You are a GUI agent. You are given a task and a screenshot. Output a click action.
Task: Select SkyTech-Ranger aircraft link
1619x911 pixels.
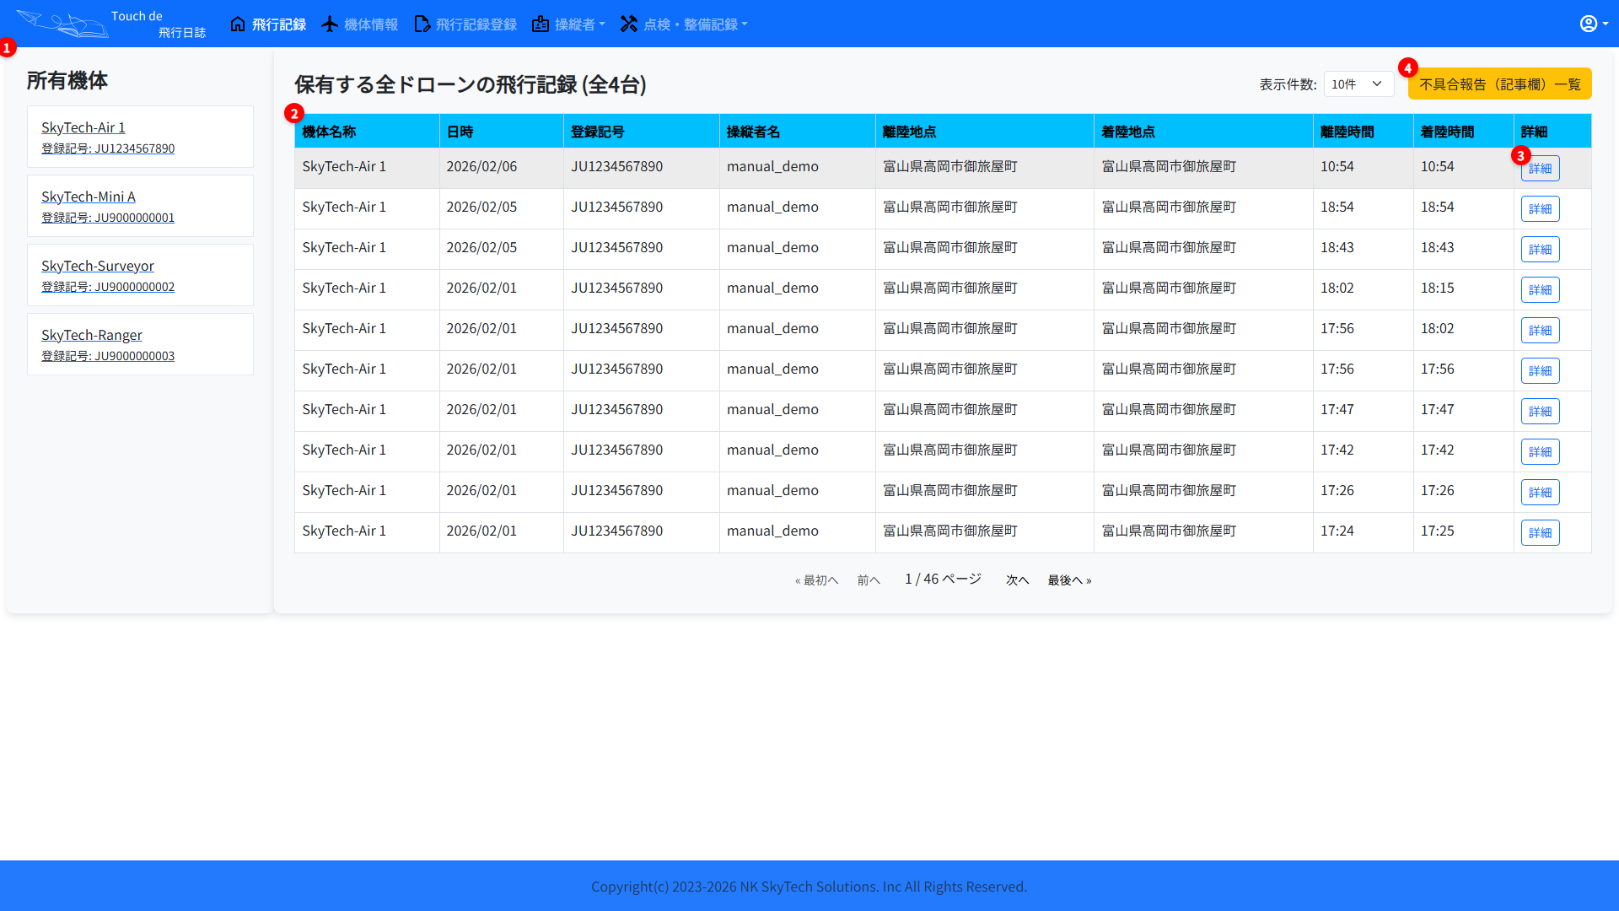[x=92, y=335]
